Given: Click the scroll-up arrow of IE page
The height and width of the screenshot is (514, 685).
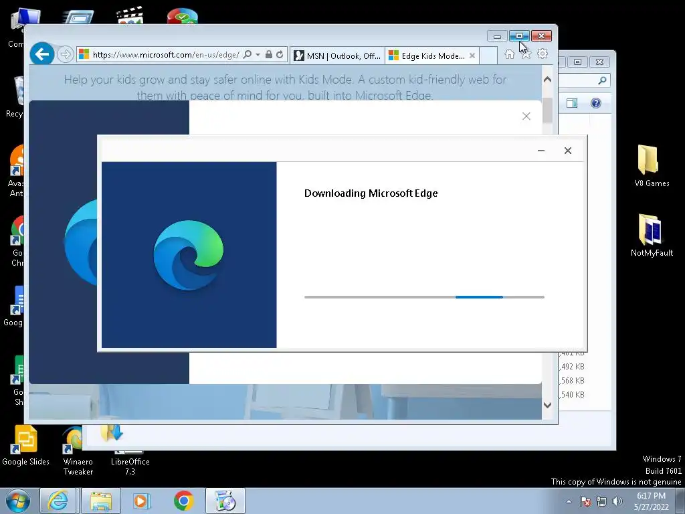Looking at the screenshot, I should pyautogui.click(x=547, y=80).
